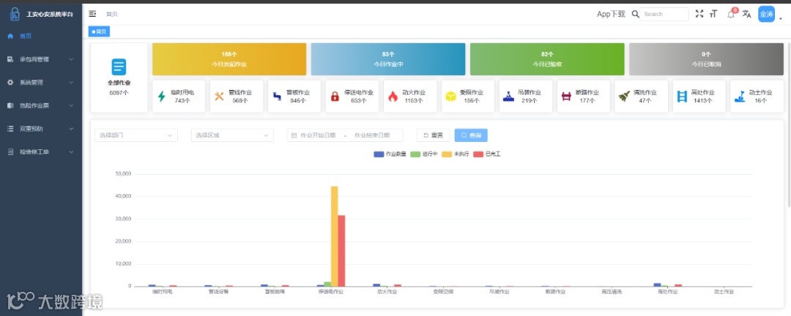Image resolution: width=791 pixels, height=316 pixels.
Task: Click 动火作业 x-axis label
Action: point(387,292)
